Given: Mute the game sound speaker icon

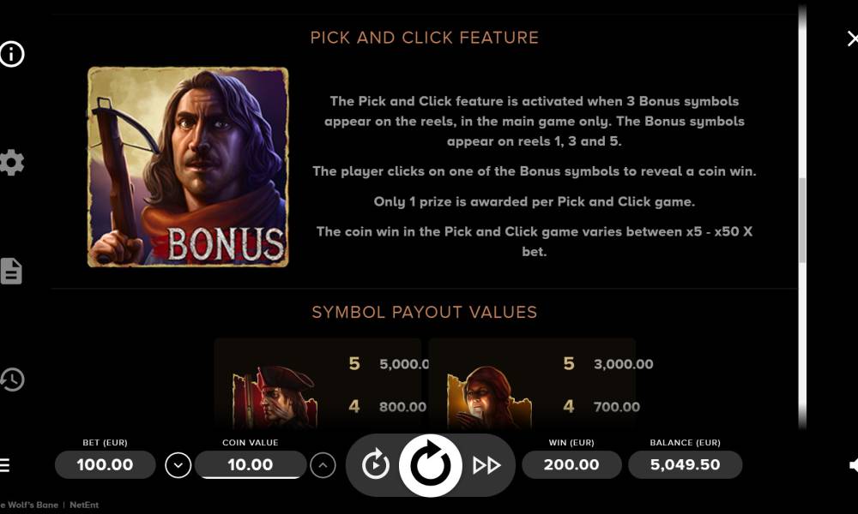Looking at the screenshot, I should point(853,465).
